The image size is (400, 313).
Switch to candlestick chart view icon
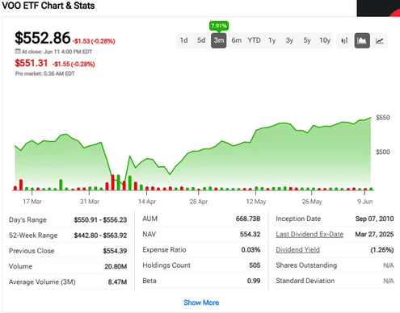[344, 40]
